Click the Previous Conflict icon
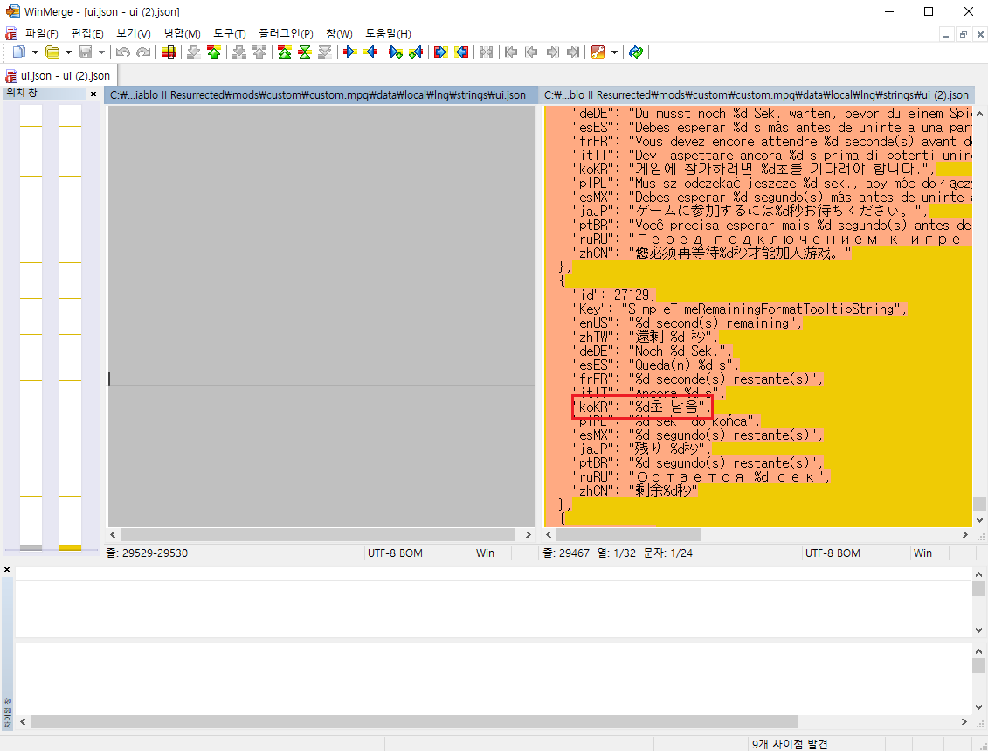The width and height of the screenshot is (988, 751). coord(259,52)
